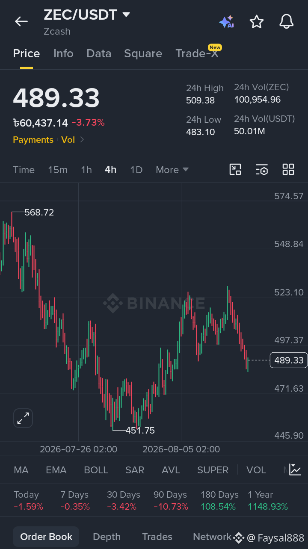Switch to the Data tab

[x=99, y=53]
